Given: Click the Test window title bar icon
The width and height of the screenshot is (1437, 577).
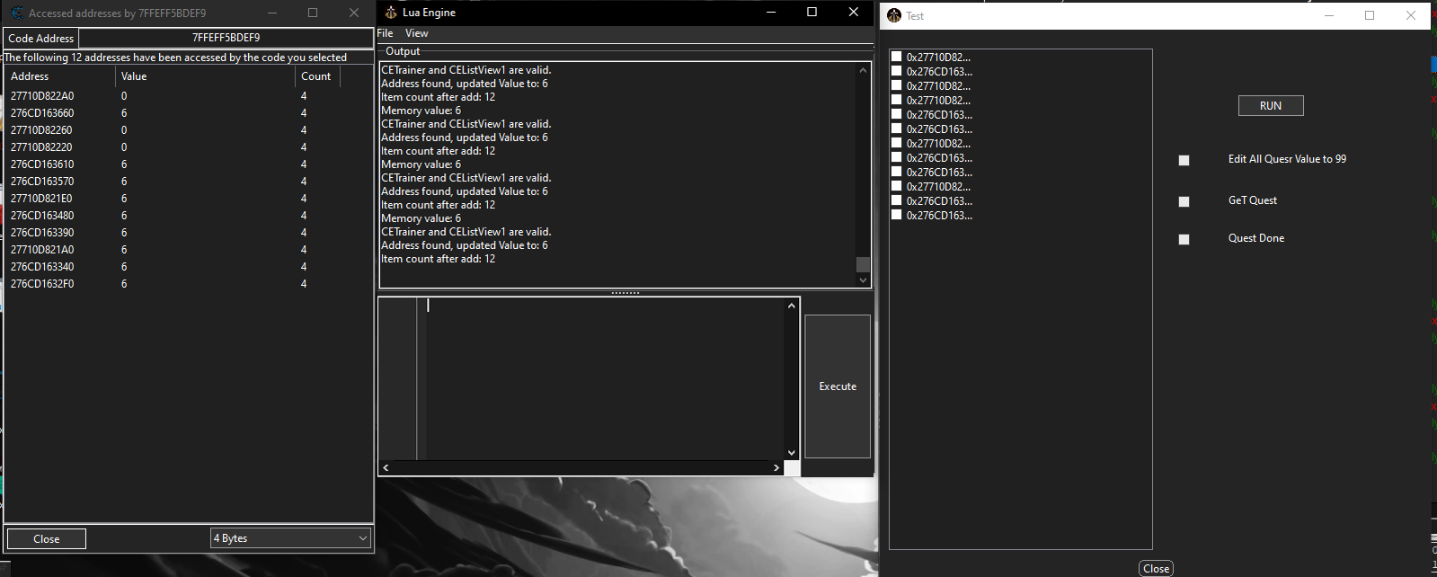Looking at the screenshot, I should coord(893,15).
